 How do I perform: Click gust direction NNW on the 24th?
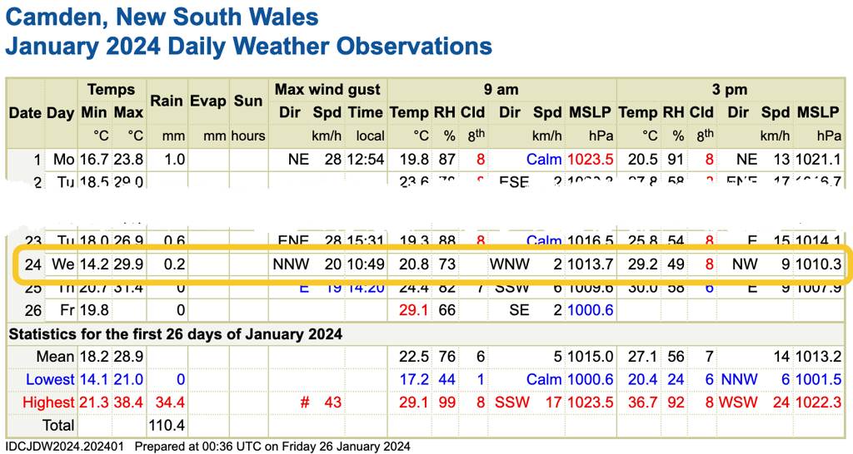(291, 264)
